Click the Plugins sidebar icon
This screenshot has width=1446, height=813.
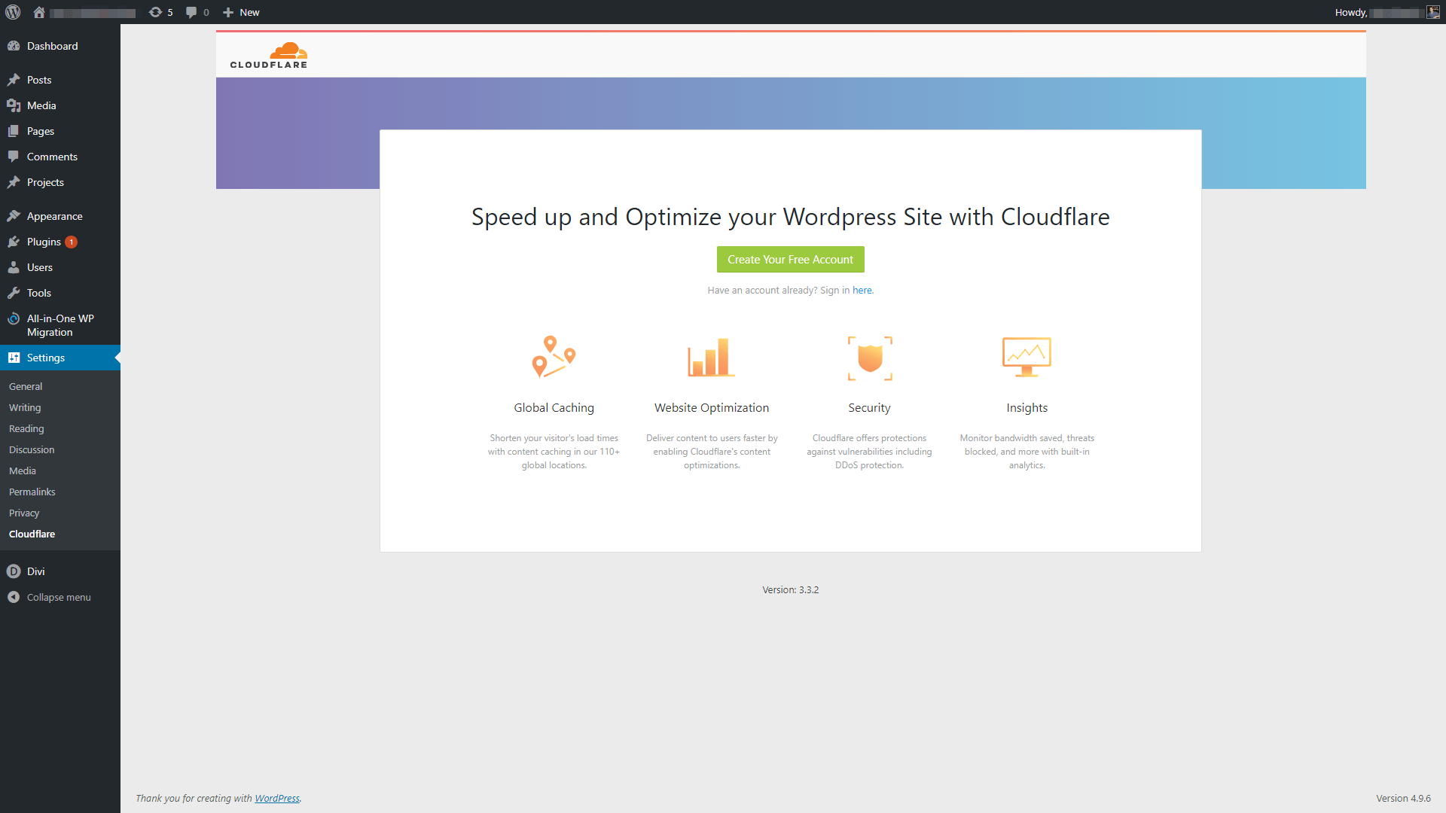click(15, 241)
